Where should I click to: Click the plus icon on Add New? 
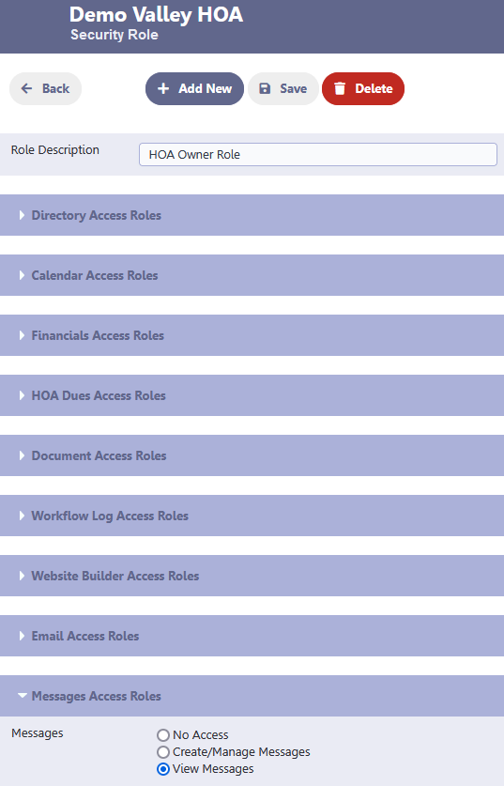tap(163, 88)
